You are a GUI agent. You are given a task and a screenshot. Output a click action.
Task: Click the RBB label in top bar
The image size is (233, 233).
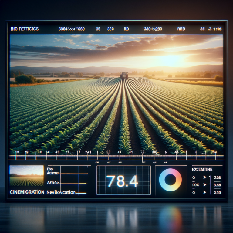(181, 29)
